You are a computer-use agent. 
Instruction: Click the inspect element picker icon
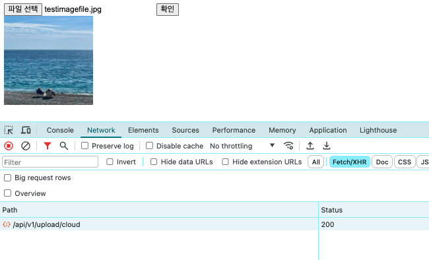[9, 130]
